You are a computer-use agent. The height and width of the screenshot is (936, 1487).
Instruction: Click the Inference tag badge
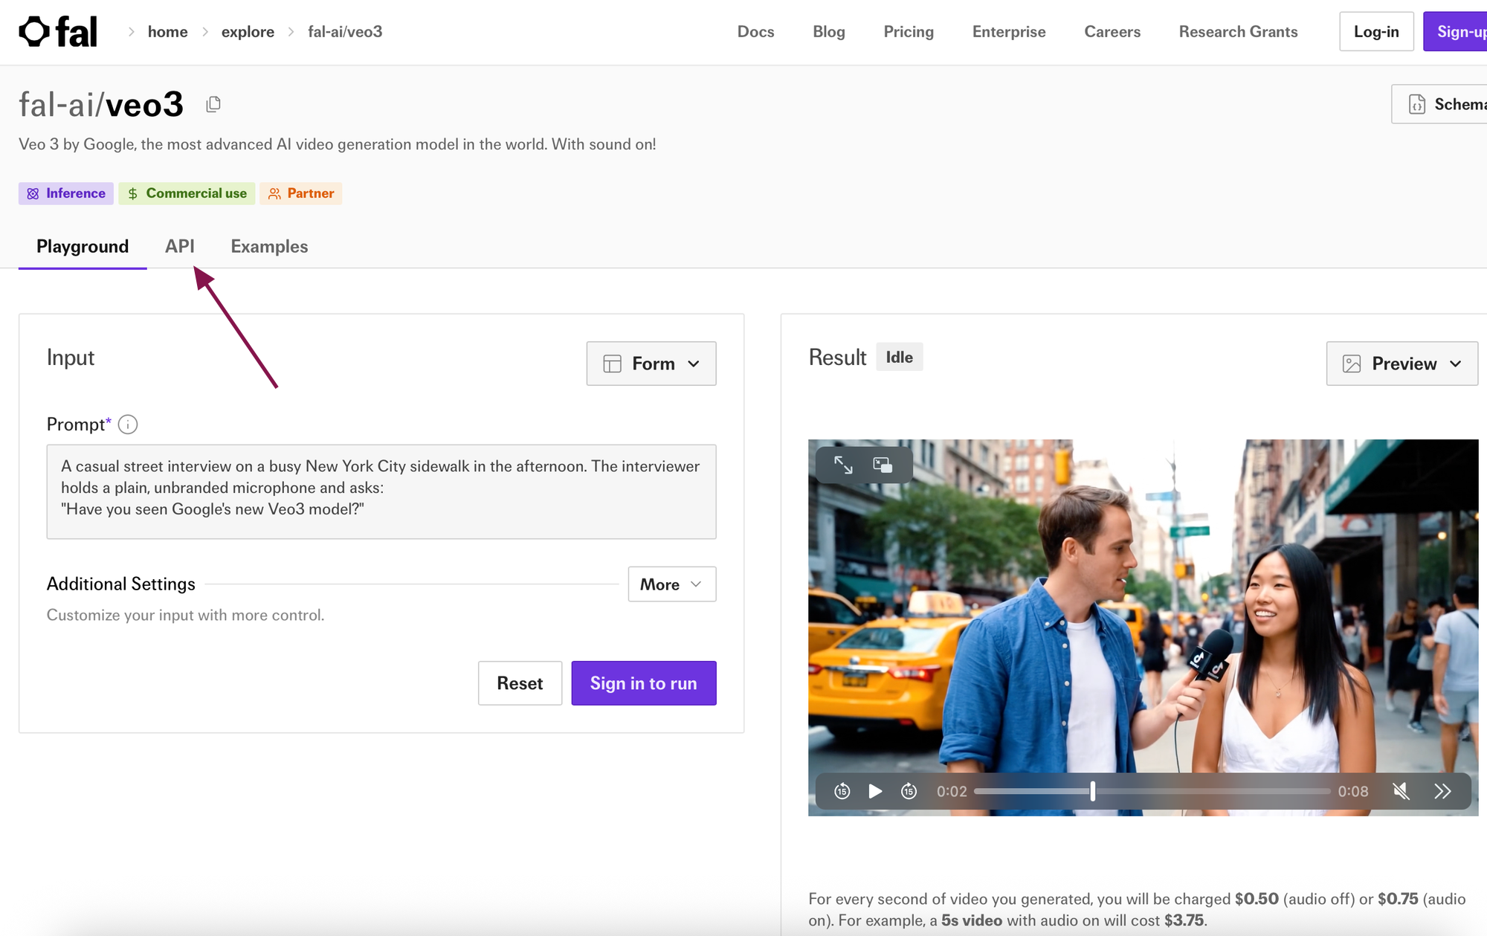[66, 193]
